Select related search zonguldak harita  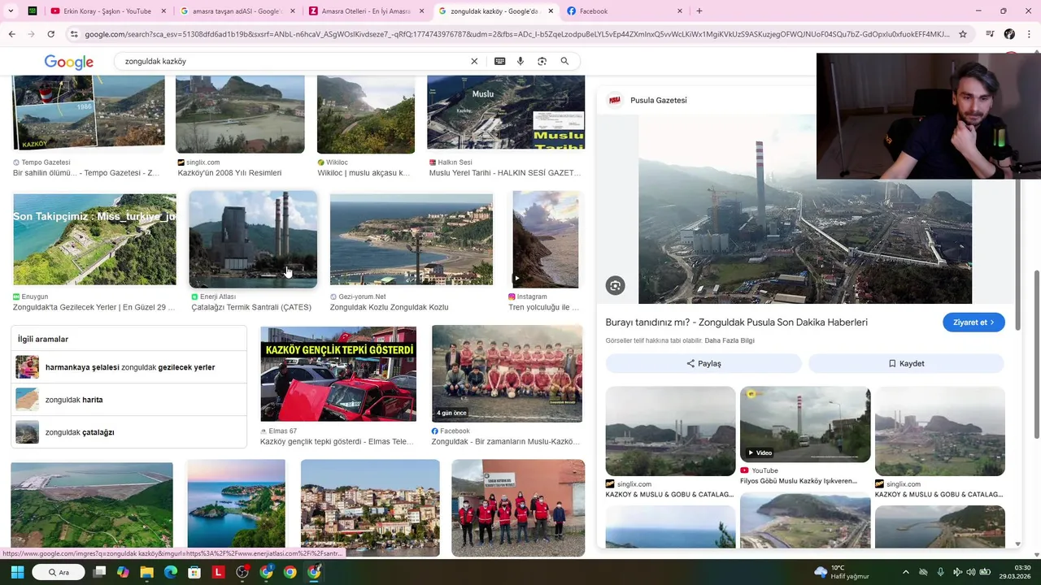(x=129, y=400)
